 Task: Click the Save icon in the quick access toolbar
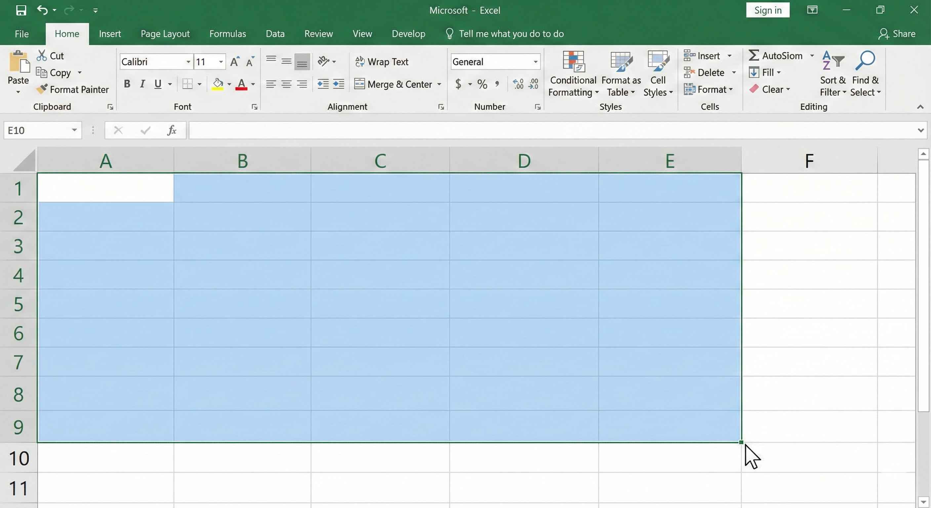21,10
